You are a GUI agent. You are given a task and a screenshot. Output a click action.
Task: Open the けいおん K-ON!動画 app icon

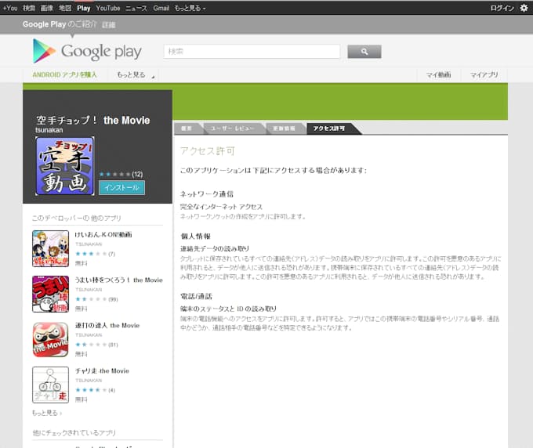(50, 247)
